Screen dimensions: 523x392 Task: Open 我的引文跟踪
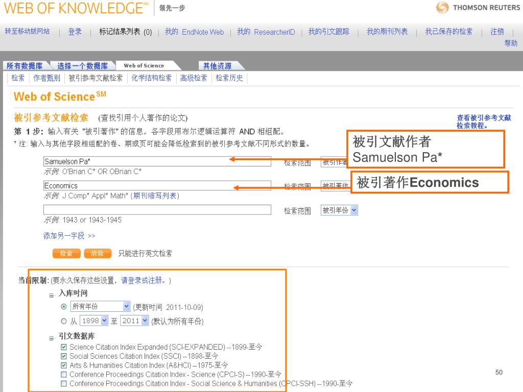328,32
